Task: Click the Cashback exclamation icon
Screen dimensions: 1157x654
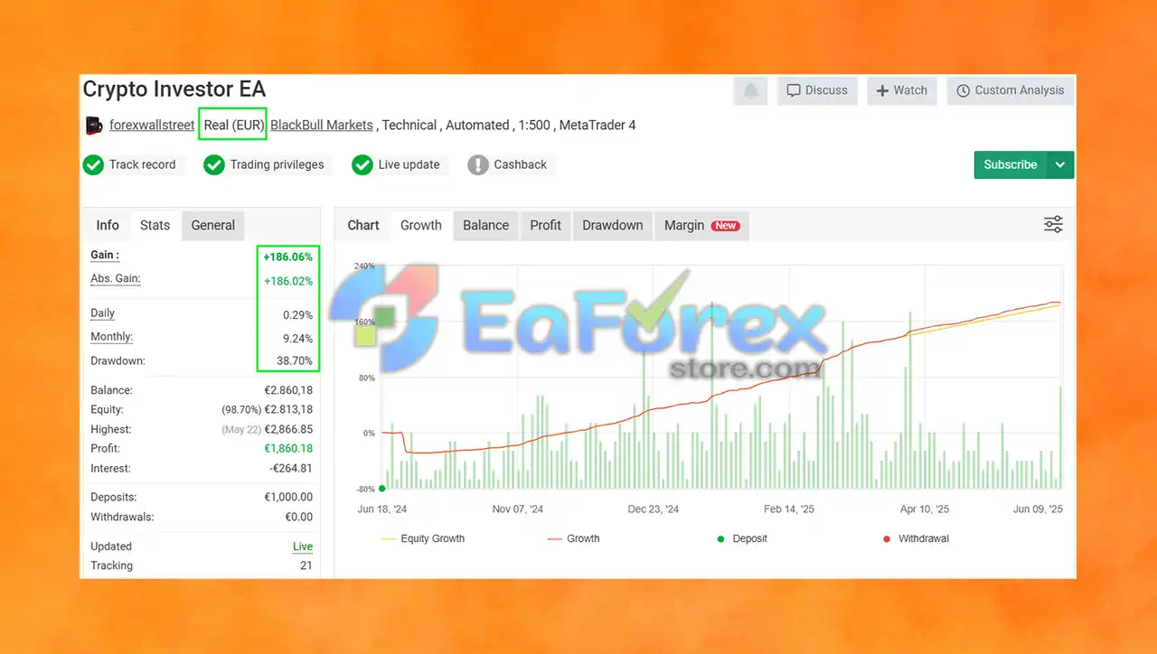Action: [x=478, y=164]
